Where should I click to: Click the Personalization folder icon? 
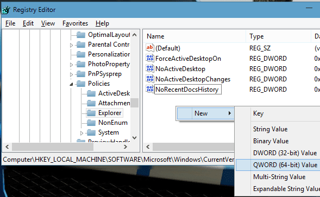tap(81, 54)
